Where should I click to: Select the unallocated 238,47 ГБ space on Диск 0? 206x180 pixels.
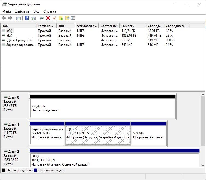click(102, 108)
